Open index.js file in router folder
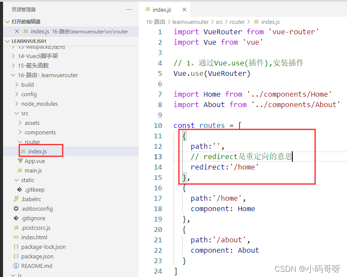The width and height of the screenshot is (347, 277). [x=37, y=152]
